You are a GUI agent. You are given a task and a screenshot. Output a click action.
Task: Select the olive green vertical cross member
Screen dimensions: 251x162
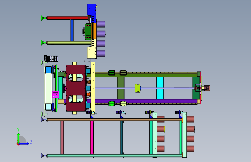[x=120, y=88]
